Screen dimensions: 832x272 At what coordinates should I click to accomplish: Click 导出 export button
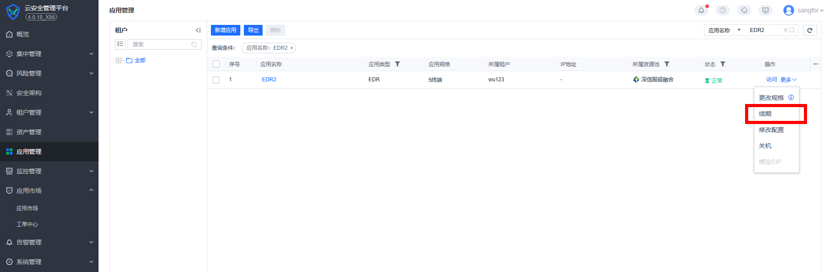[253, 30]
